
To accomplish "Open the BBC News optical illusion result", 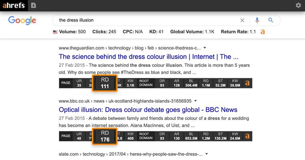I will coord(148,110).
